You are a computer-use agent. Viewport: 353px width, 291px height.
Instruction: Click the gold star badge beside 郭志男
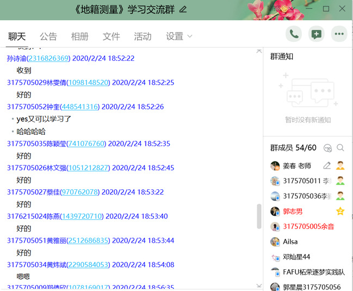pos(340,211)
